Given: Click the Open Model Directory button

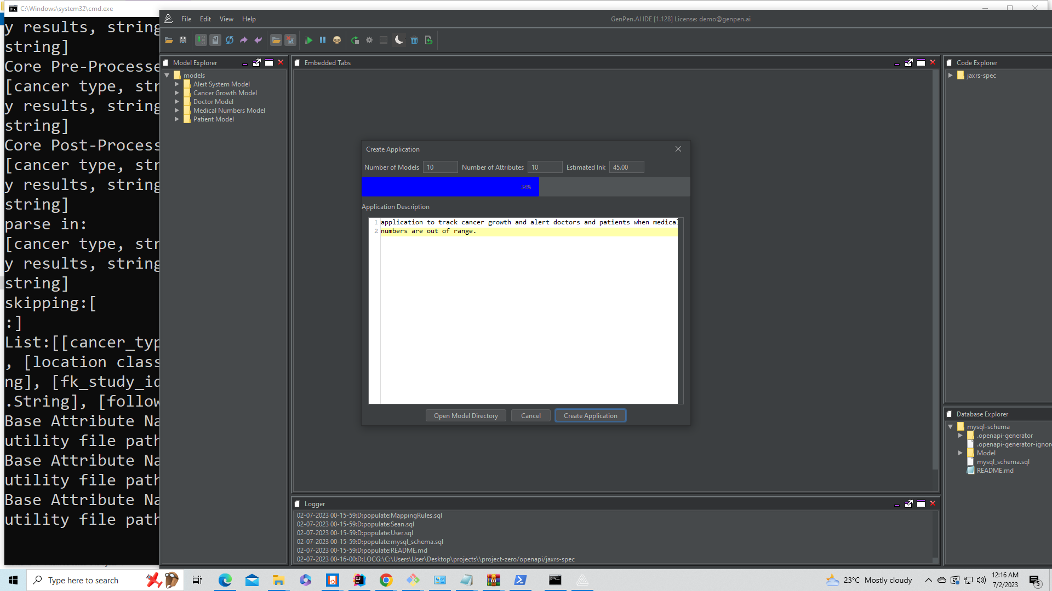Looking at the screenshot, I should (x=465, y=415).
